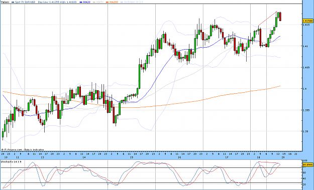Screen dimensions: 314x190
Task: Click date label 16 on time axis
Action: (x=179, y=157)
